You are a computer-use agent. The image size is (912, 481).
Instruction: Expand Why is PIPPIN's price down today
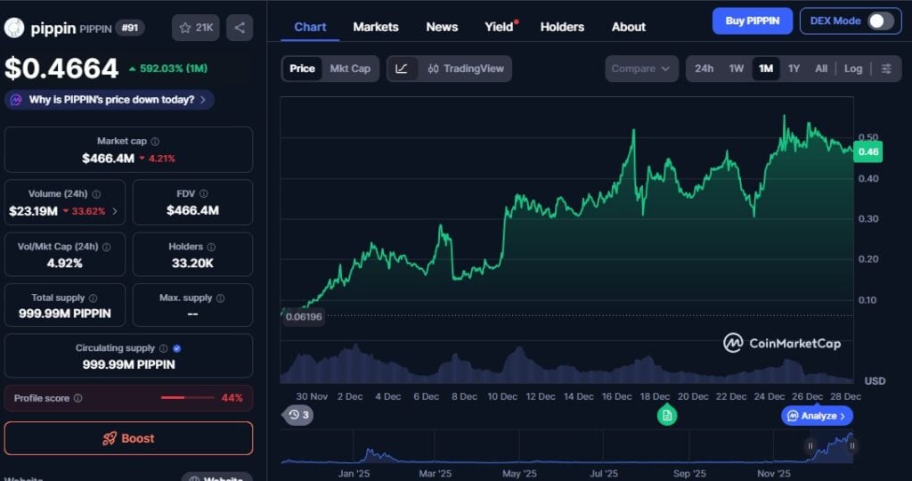(110, 100)
